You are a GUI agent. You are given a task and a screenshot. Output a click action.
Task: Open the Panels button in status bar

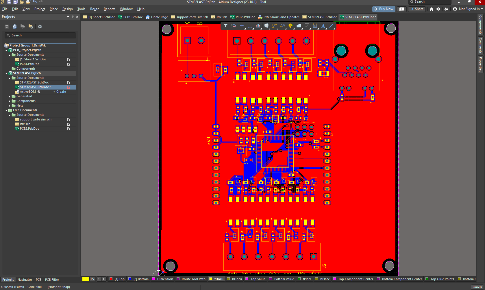[x=477, y=287]
